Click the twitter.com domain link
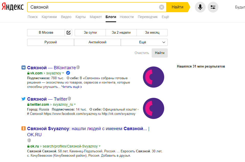This screenshot has width=245, height=162. pos(40,104)
